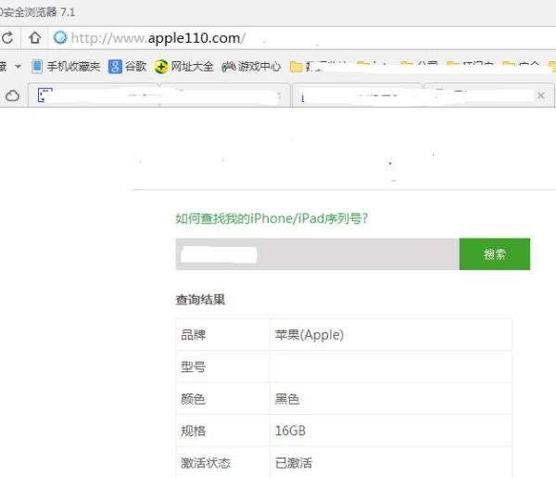Click the cloud icon beside the tabs
This screenshot has width=556, height=478.
12,96
